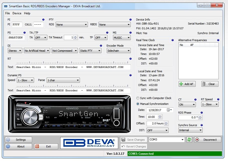Click the PS text input field
Screen dimensions: 228x161
pyautogui.click(x=17, y=38)
